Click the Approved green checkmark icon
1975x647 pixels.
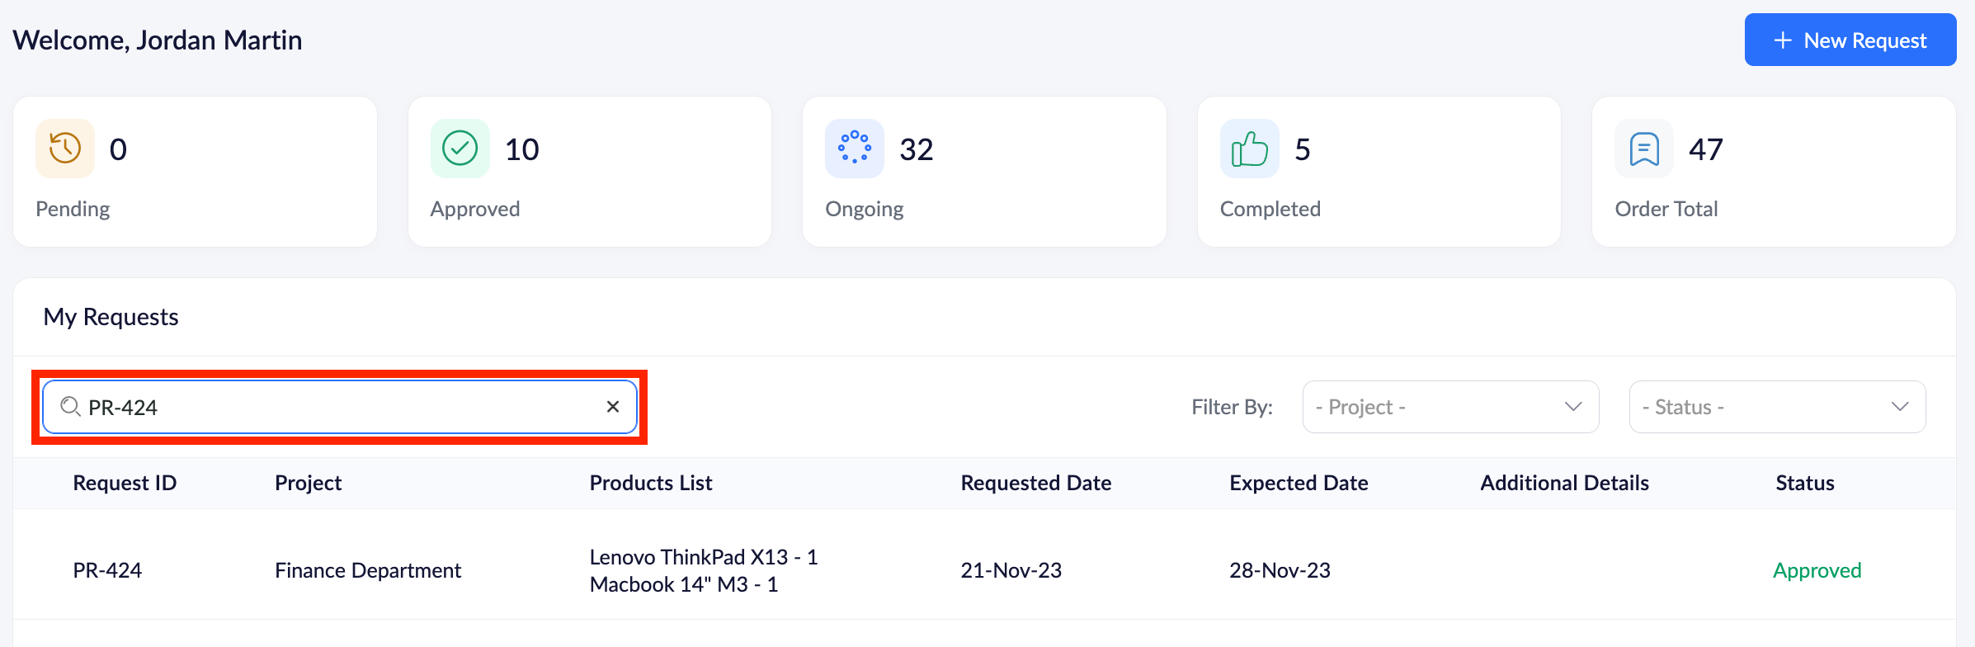pos(460,149)
